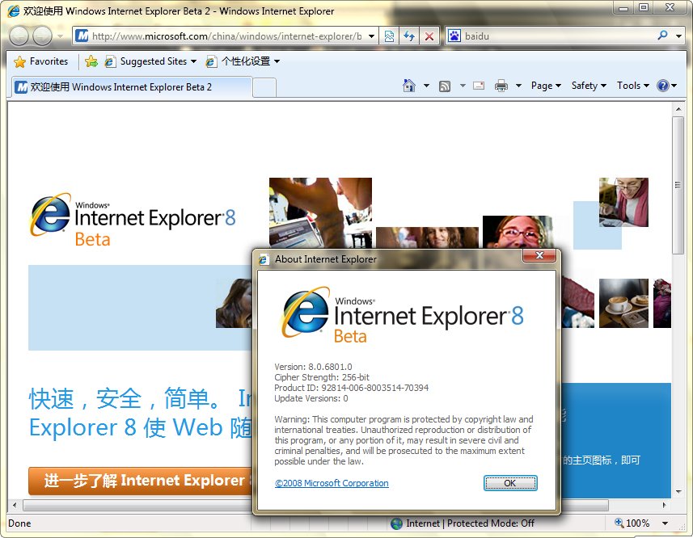
Task: Click the vertical scrollbar down arrow
Action: (x=678, y=492)
